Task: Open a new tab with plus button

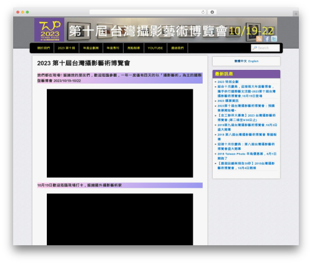Action: 296,14
